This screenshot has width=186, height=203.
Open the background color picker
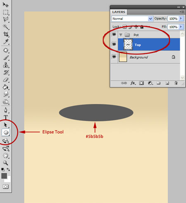point(9,180)
